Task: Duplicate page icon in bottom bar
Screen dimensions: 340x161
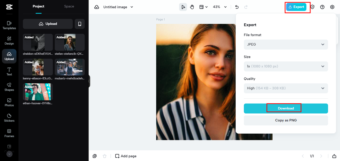Action: (x=95, y=156)
